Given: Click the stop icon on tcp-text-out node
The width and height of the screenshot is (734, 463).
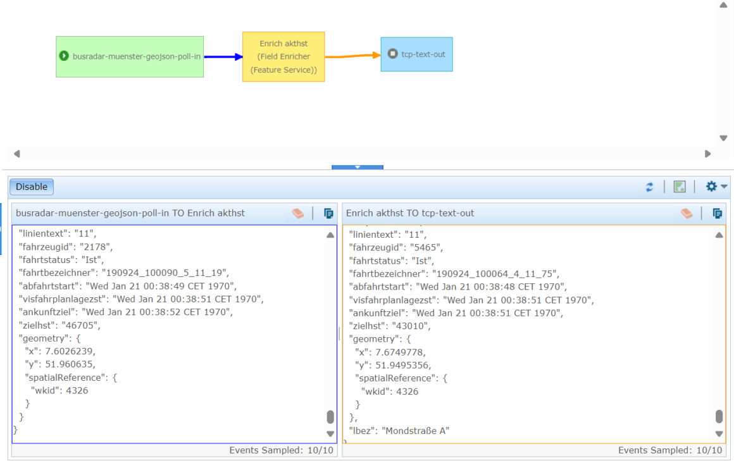Looking at the screenshot, I should point(393,54).
